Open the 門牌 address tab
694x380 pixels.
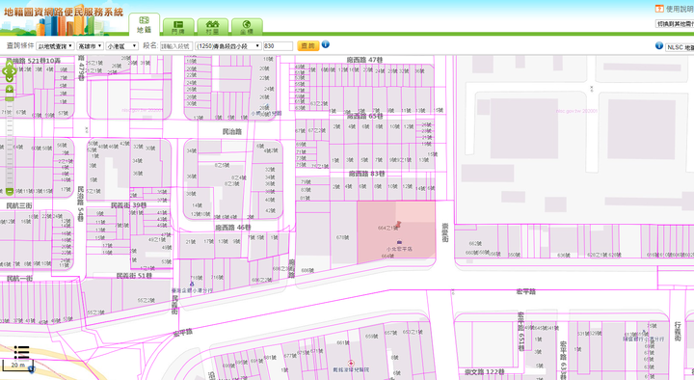click(178, 27)
